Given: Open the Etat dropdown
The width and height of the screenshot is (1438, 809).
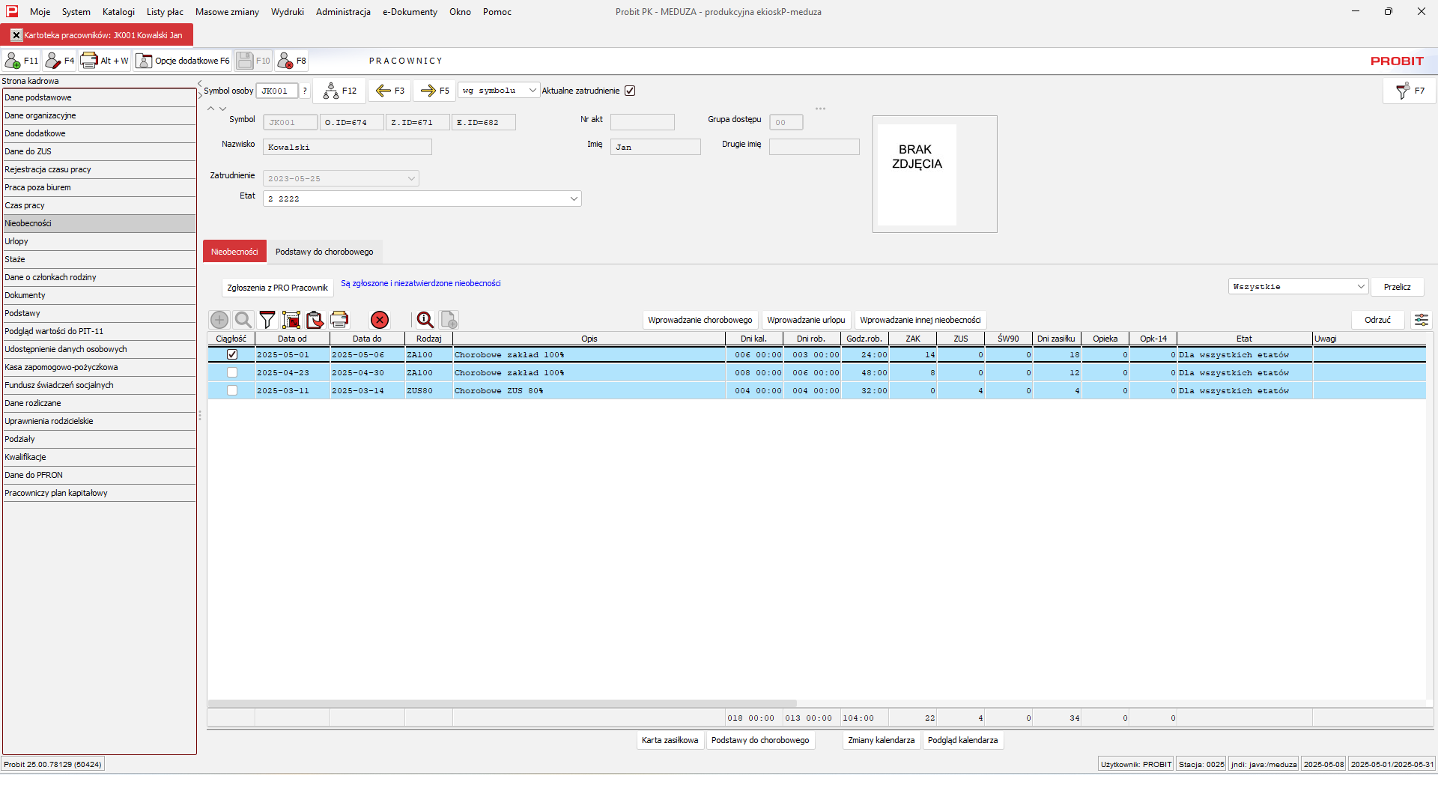Looking at the screenshot, I should pos(574,199).
